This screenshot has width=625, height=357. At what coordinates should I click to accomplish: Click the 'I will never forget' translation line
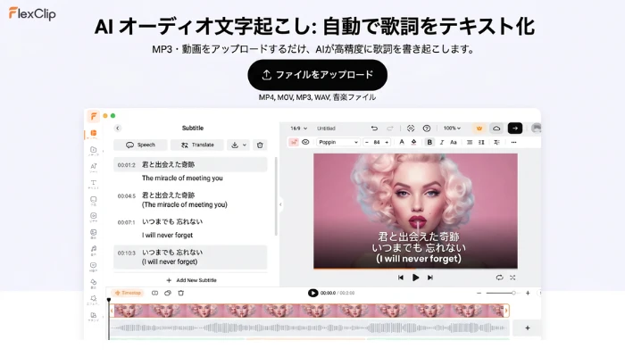pos(168,235)
